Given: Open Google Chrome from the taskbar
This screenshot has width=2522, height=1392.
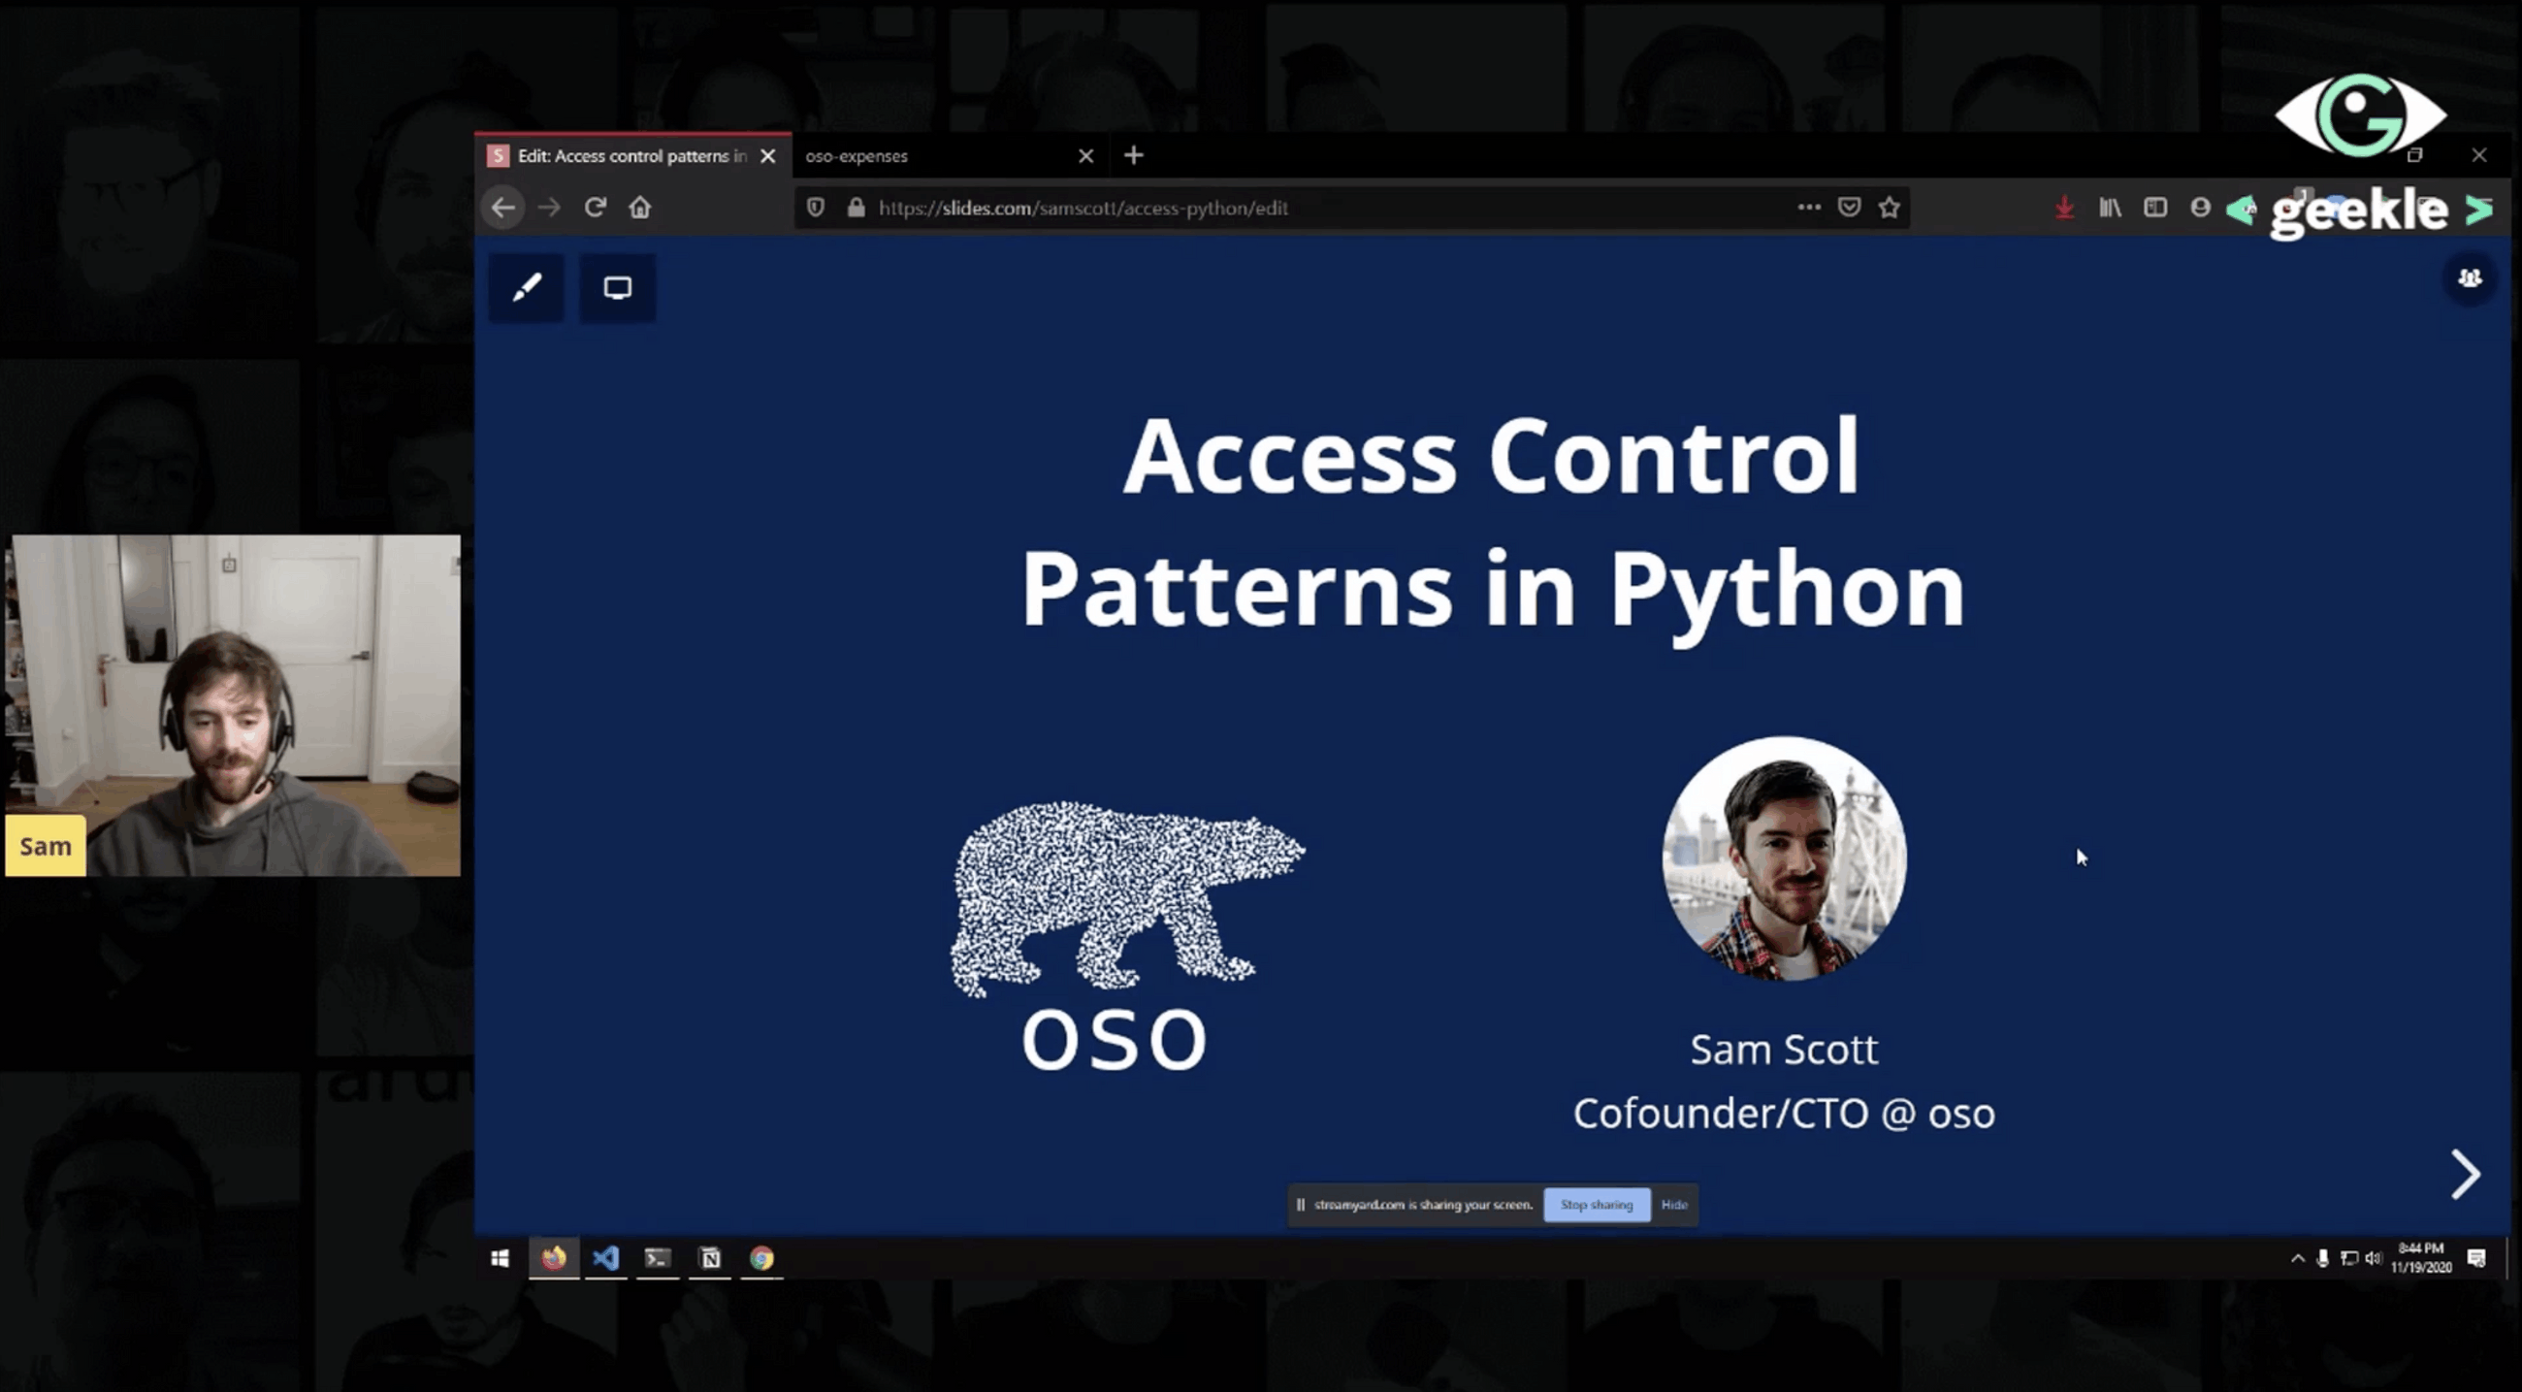Looking at the screenshot, I should 761,1258.
